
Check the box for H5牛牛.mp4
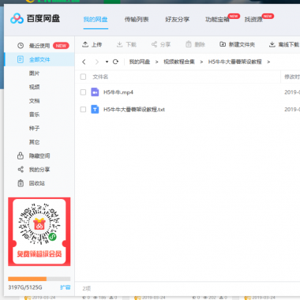pyautogui.click(x=83, y=92)
